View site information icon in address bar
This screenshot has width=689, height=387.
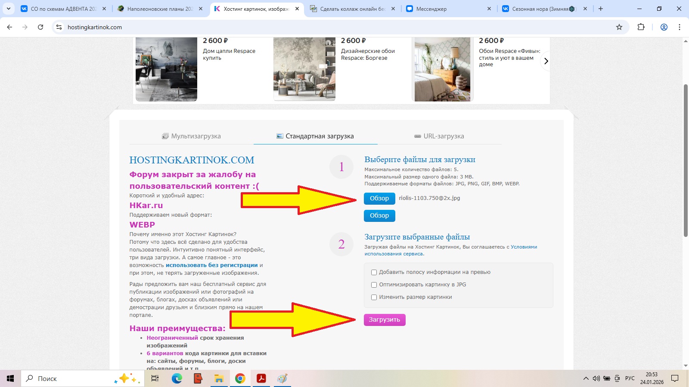pyautogui.click(x=59, y=27)
